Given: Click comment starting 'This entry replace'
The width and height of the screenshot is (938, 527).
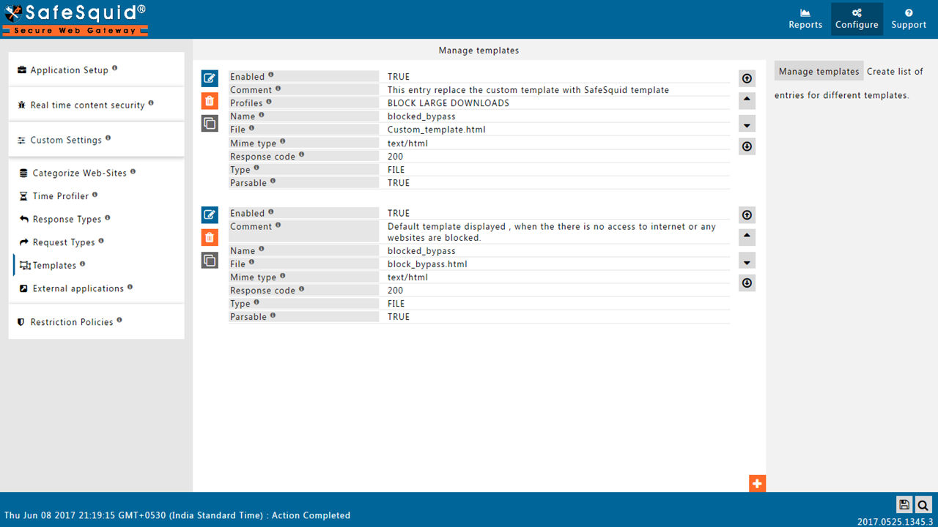Looking at the screenshot, I should (x=528, y=90).
